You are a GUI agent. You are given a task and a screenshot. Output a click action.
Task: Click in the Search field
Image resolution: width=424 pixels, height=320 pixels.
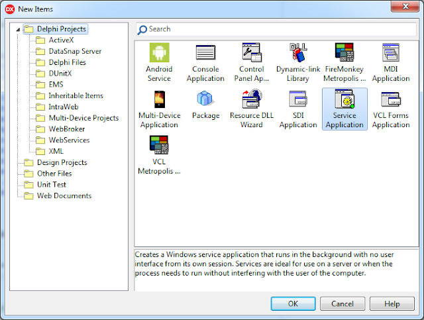tap(276, 29)
